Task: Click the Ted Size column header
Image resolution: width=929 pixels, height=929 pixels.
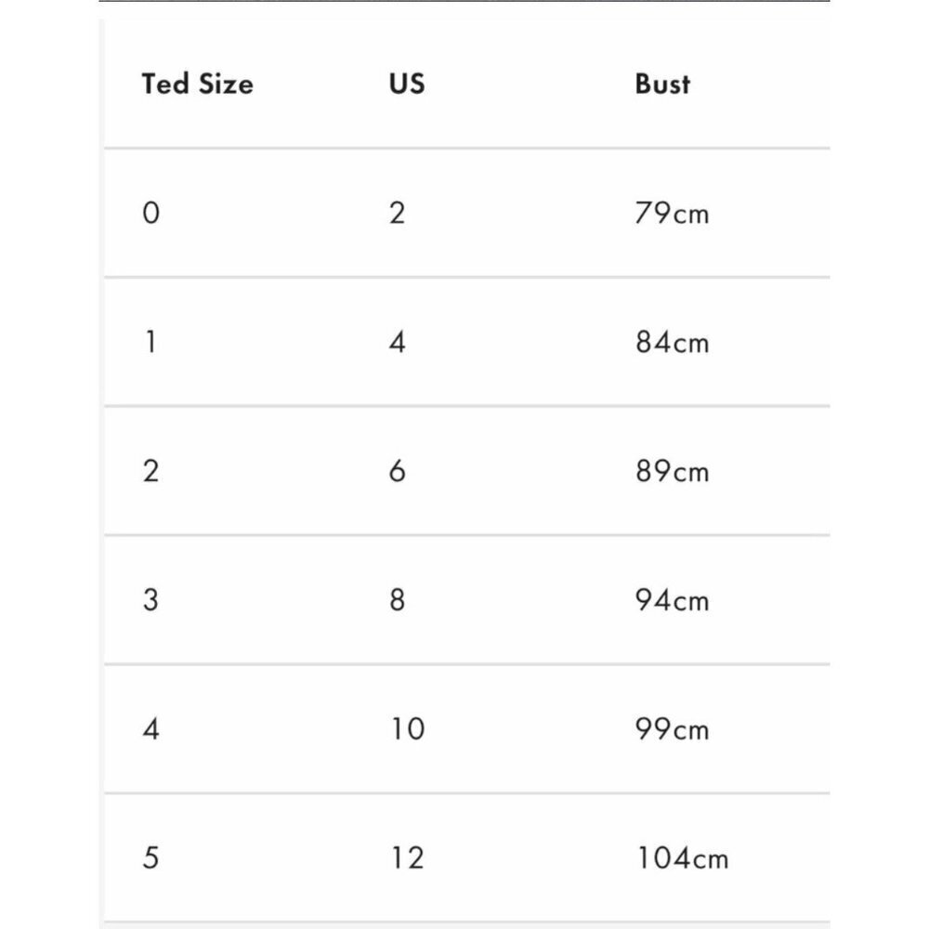Action: click(197, 84)
